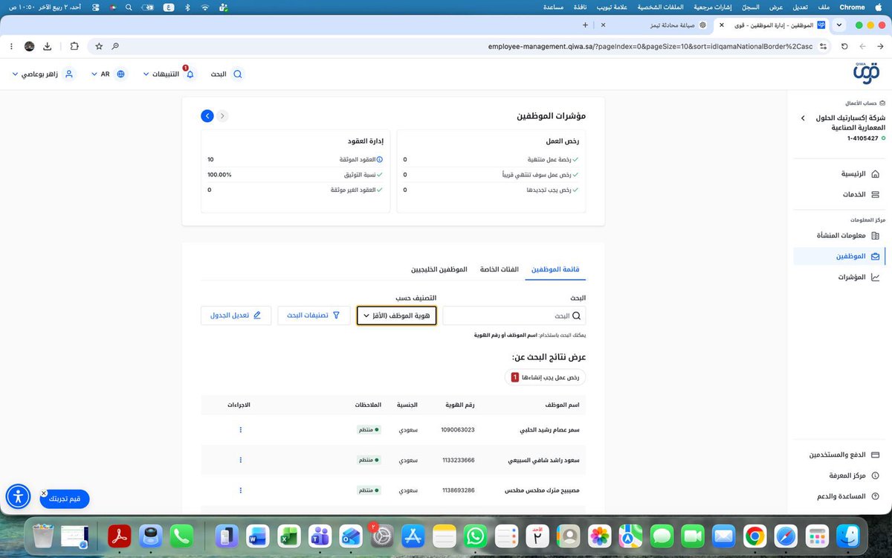The height and width of the screenshot is (558, 892).
Task: Click info icon beside العقود الموثّقة
Action: (x=380, y=159)
